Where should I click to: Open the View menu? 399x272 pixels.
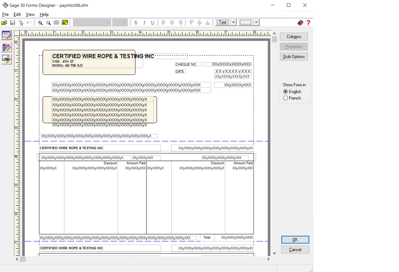click(x=30, y=14)
